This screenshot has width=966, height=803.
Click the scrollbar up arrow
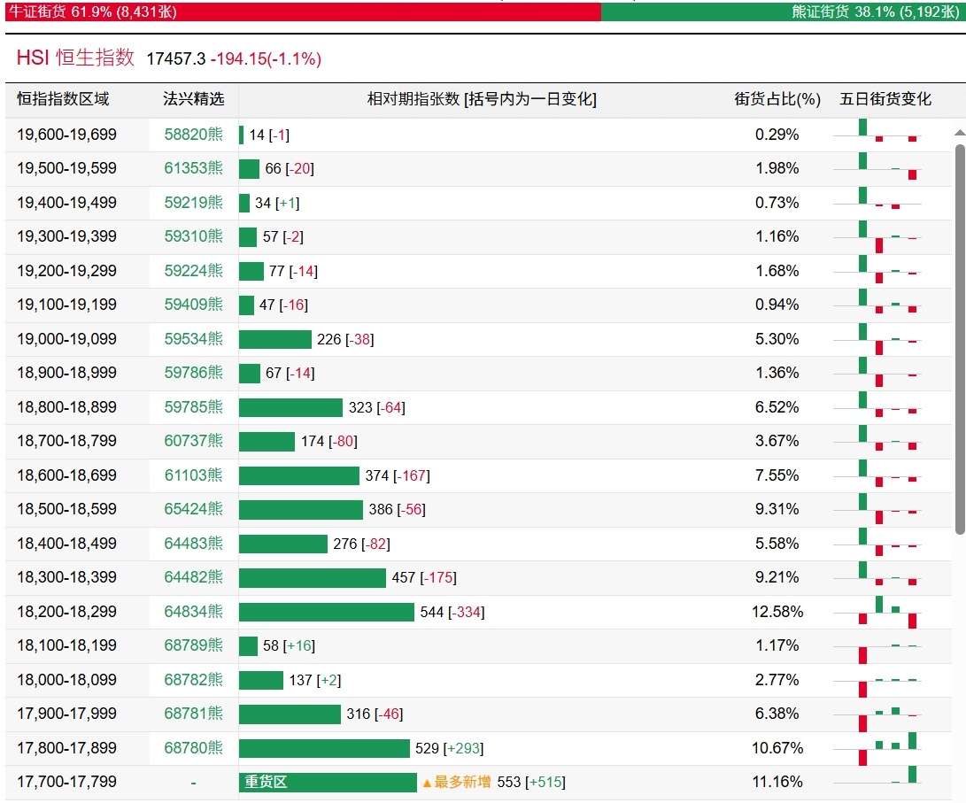960,133
